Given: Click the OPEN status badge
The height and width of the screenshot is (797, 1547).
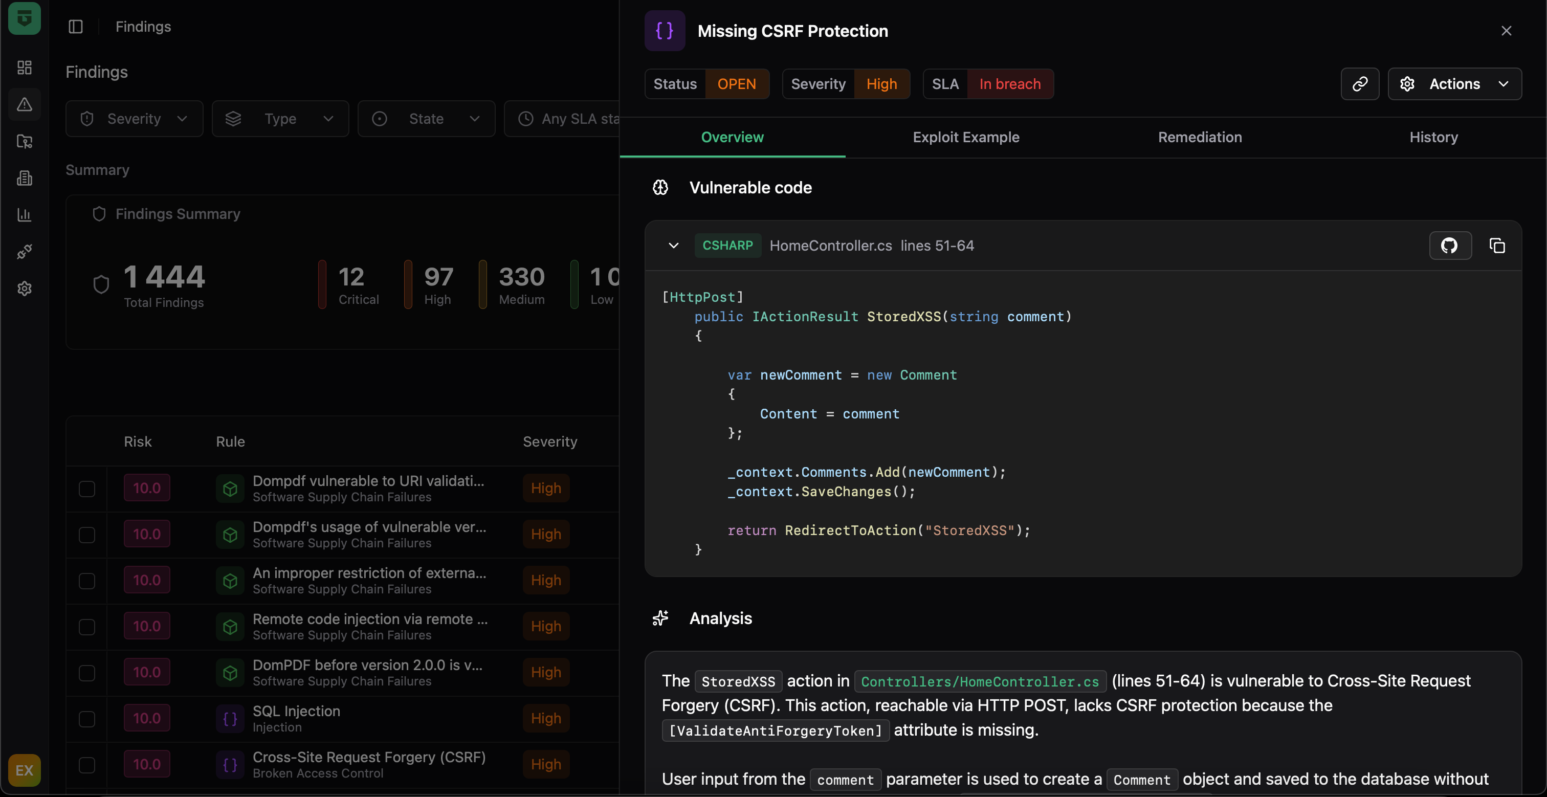Looking at the screenshot, I should pos(736,83).
